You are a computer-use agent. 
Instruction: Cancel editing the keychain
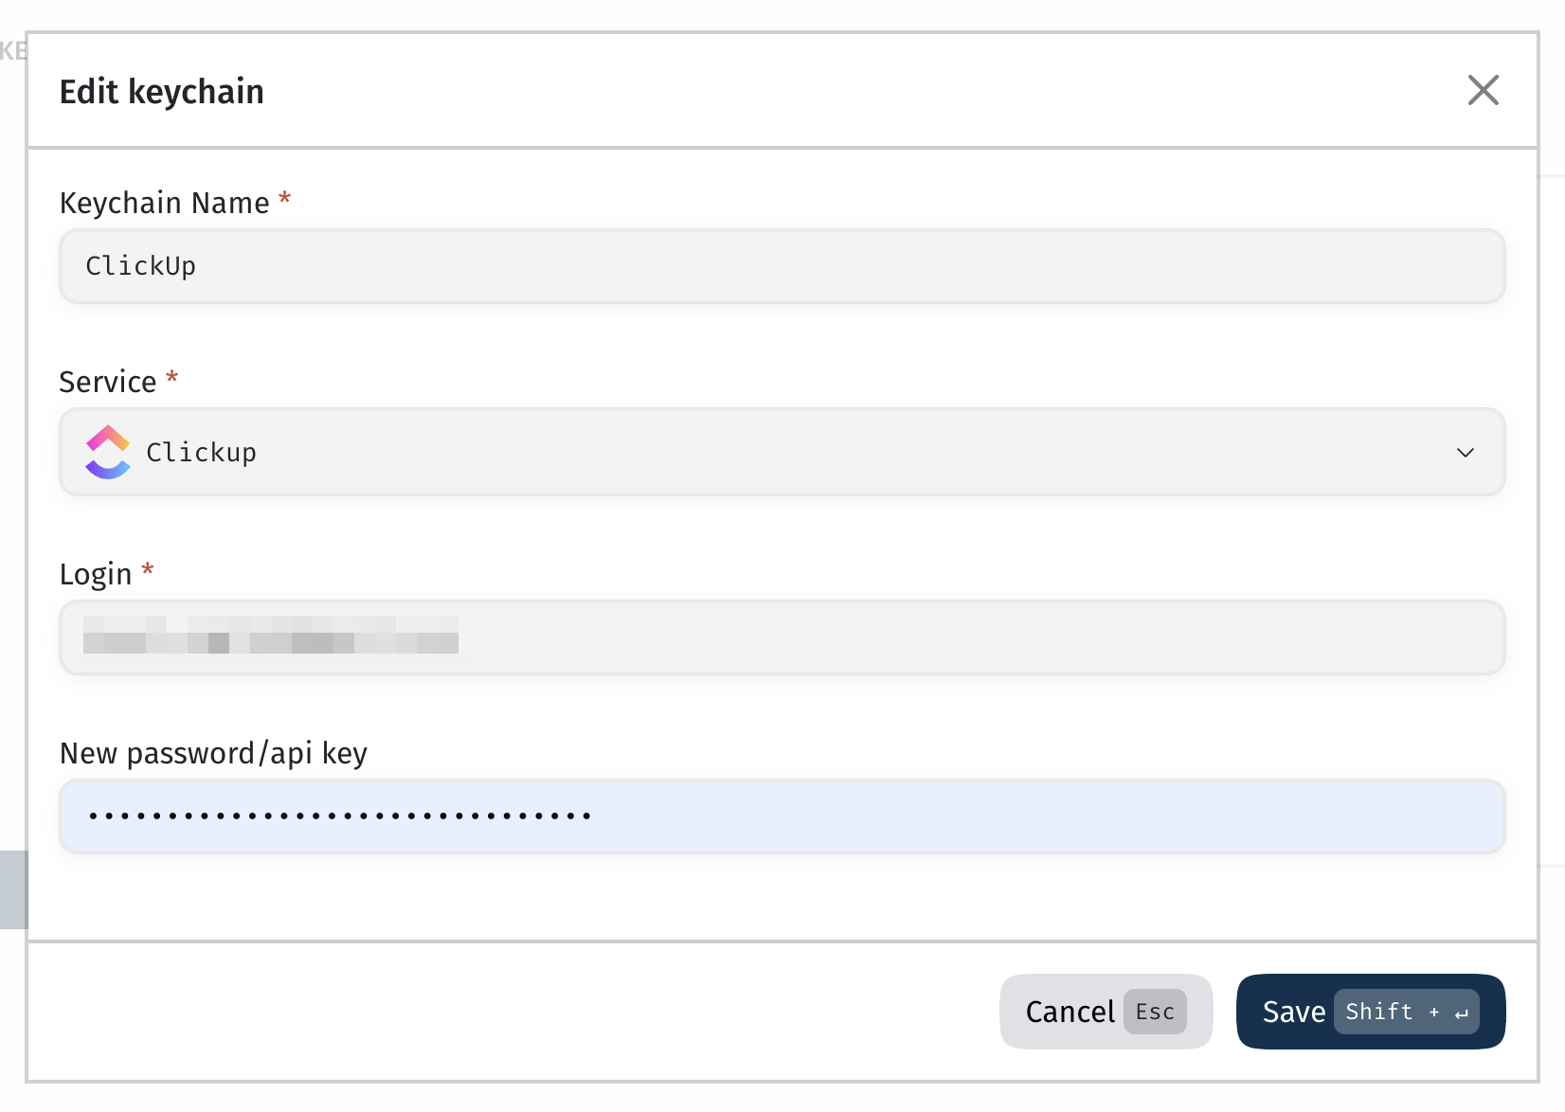1106,1012
